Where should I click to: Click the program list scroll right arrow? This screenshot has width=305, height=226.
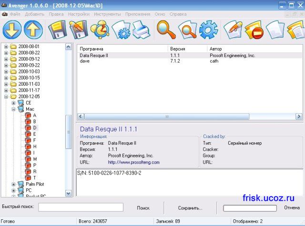coord(299,116)
